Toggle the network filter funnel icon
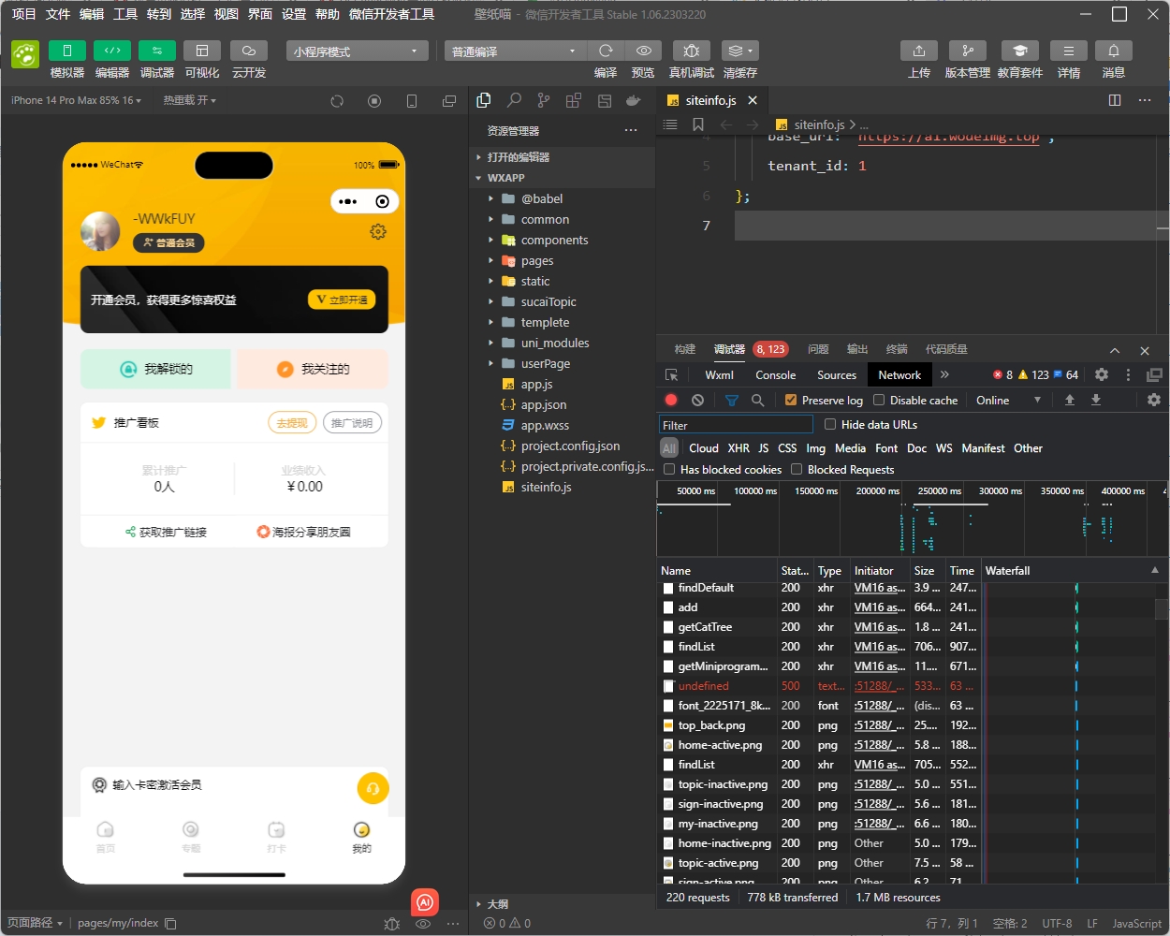 732,400
